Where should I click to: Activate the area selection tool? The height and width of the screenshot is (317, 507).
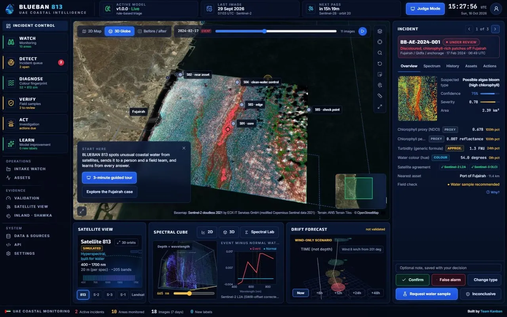coord(379,74)
